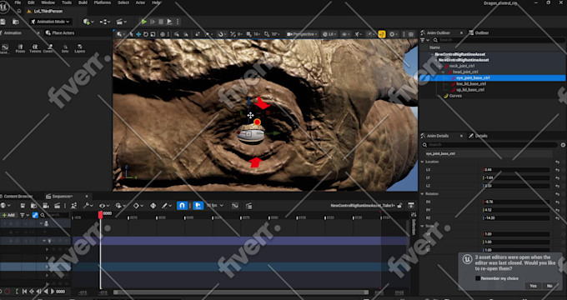Reset LX value with its arrow icon

pyautogui.click(x=557, y=169)
